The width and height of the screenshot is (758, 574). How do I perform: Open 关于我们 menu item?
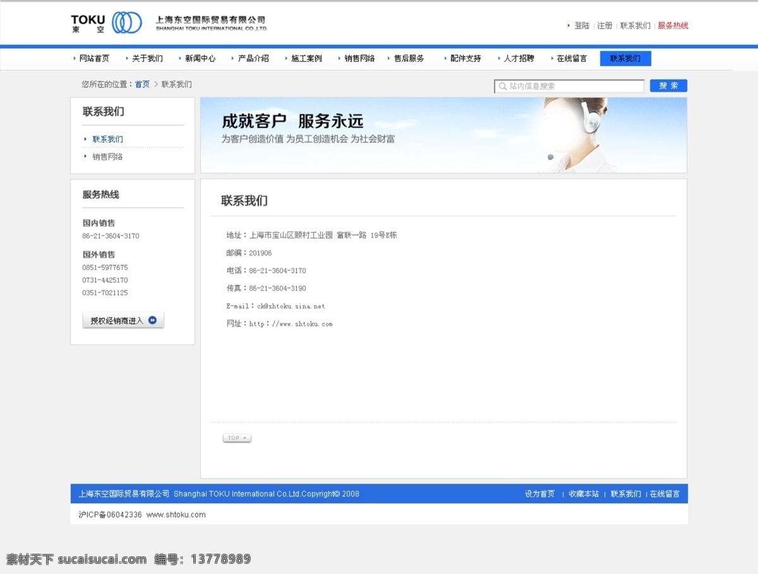147,59
